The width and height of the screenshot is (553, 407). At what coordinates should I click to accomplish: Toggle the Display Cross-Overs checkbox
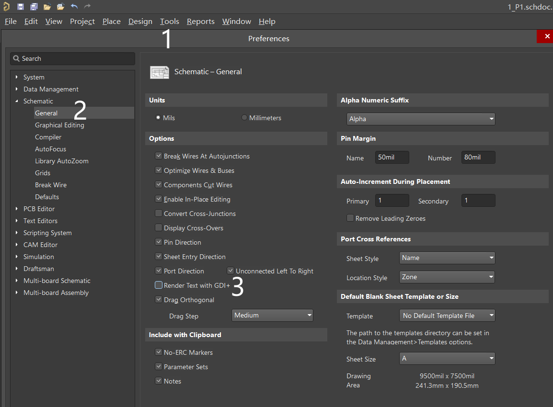pos(159,228)
